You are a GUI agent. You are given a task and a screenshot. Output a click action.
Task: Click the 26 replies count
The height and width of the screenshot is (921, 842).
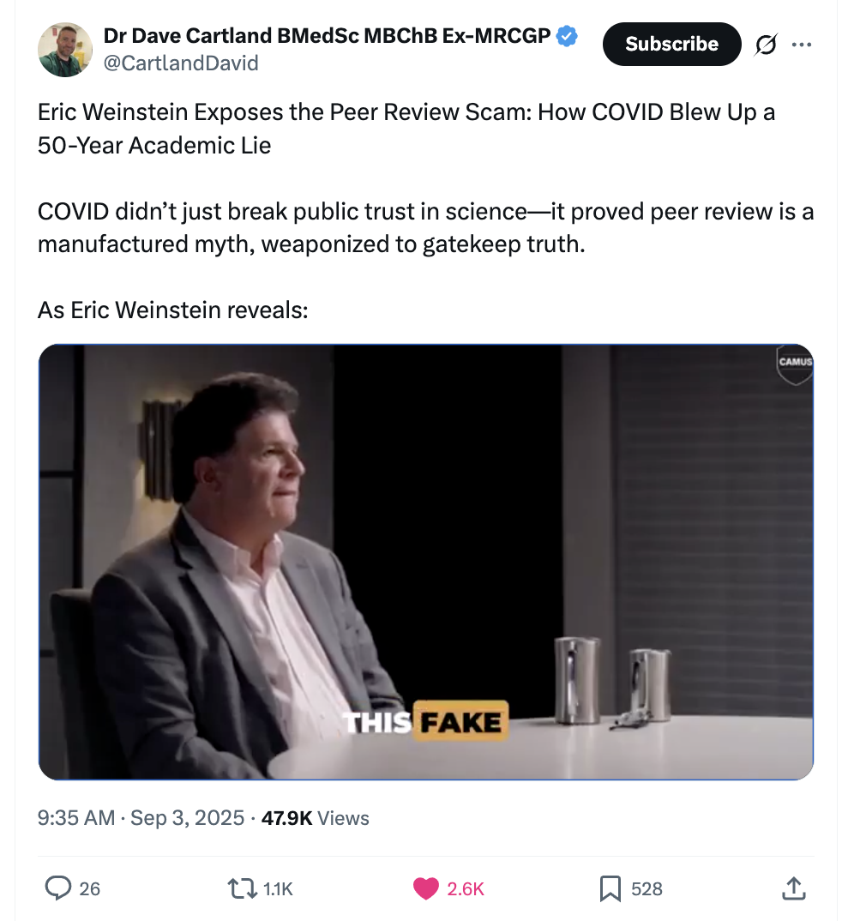tap(89, 888)
